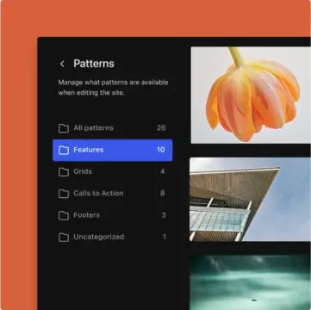The height and width of the screenshot is (310, 311).
Task: Click the count 26 next to All patterns
Action: [x=161, y=128]
